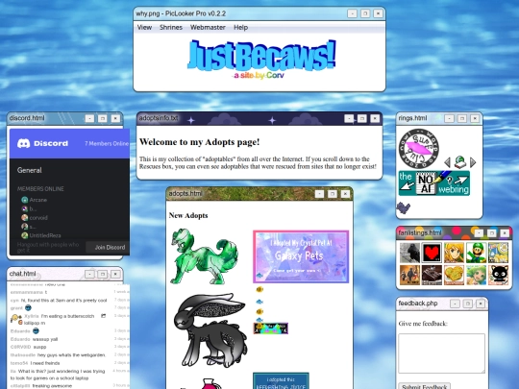Image resolution: width=519 pixels, height=389 pixels.
Task: Click the sunglasses emoji beside grant
Action: (28, 308)
